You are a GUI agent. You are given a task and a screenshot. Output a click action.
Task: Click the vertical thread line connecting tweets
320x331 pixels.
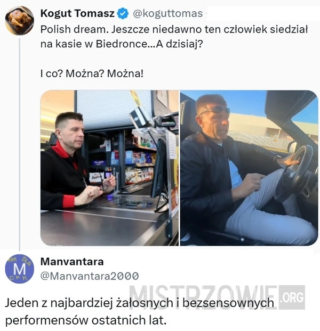pos(19,145)
